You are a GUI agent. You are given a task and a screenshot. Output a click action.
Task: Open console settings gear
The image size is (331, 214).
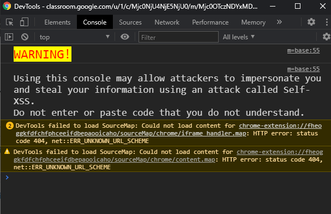pyautogui.click(x=327, y=37)
